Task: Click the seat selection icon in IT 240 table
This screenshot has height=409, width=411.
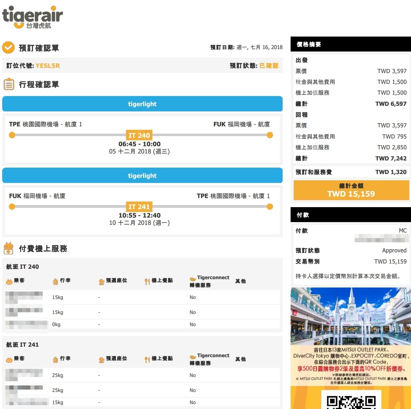Action: [101, 282]
